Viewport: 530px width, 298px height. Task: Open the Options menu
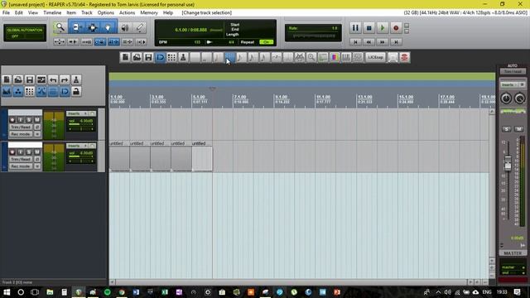point(106,12)
